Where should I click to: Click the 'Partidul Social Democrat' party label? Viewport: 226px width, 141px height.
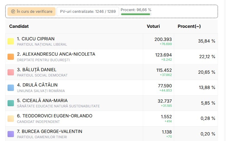click(42, 75)
